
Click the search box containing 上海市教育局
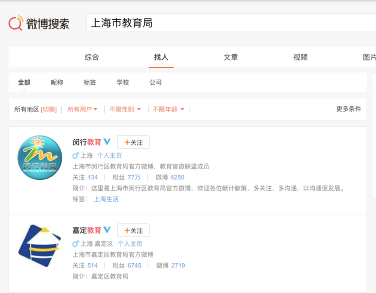coord(230,23)
